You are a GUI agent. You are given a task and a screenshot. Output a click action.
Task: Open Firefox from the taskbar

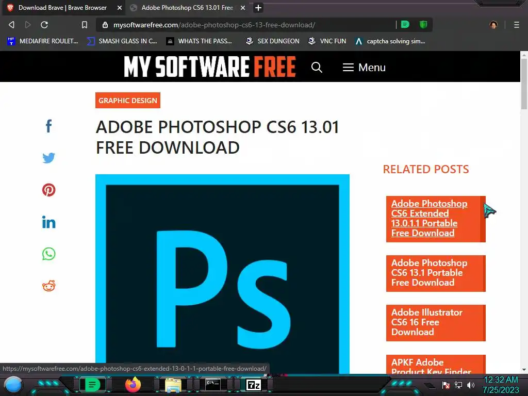tap(133, 385)
